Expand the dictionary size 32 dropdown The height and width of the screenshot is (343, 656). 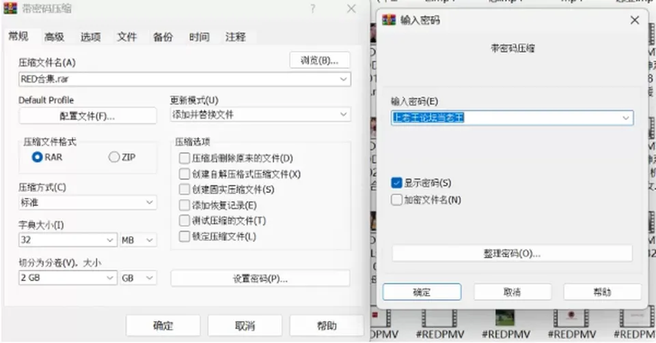point(109,240)
